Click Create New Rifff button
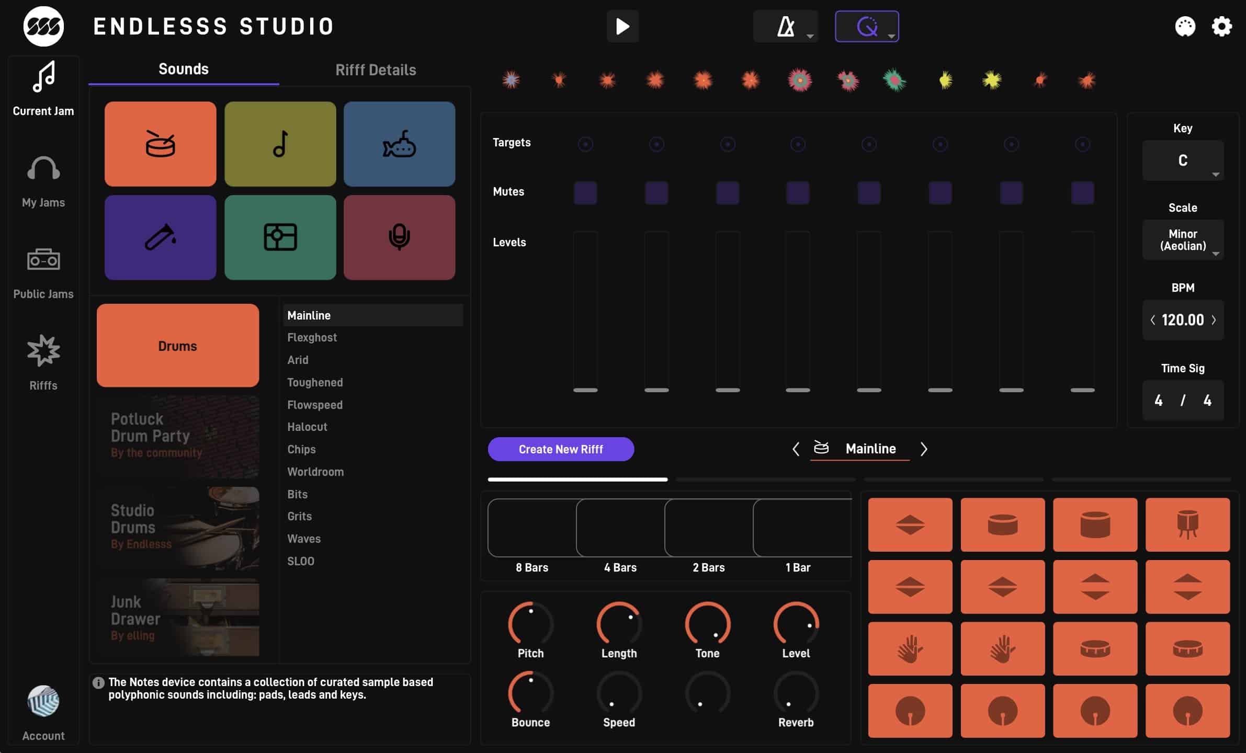This screenshot has width=1246, height=753. coord(561,449)
